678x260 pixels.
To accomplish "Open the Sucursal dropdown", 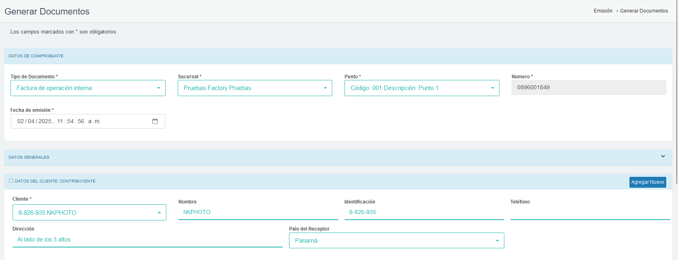I will point(255,88).
